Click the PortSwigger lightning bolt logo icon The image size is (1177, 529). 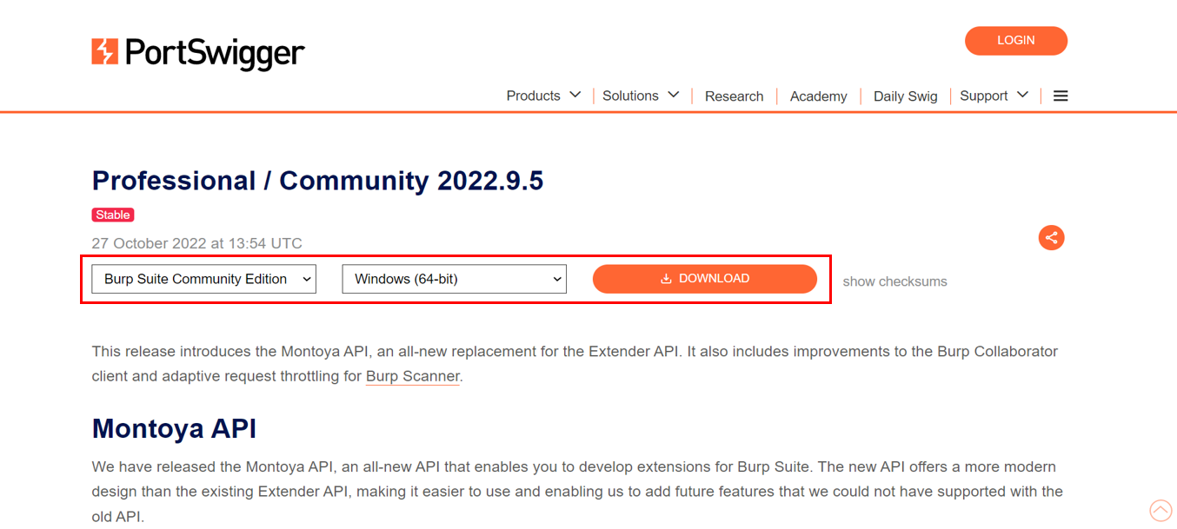click(x=104, y=52)
